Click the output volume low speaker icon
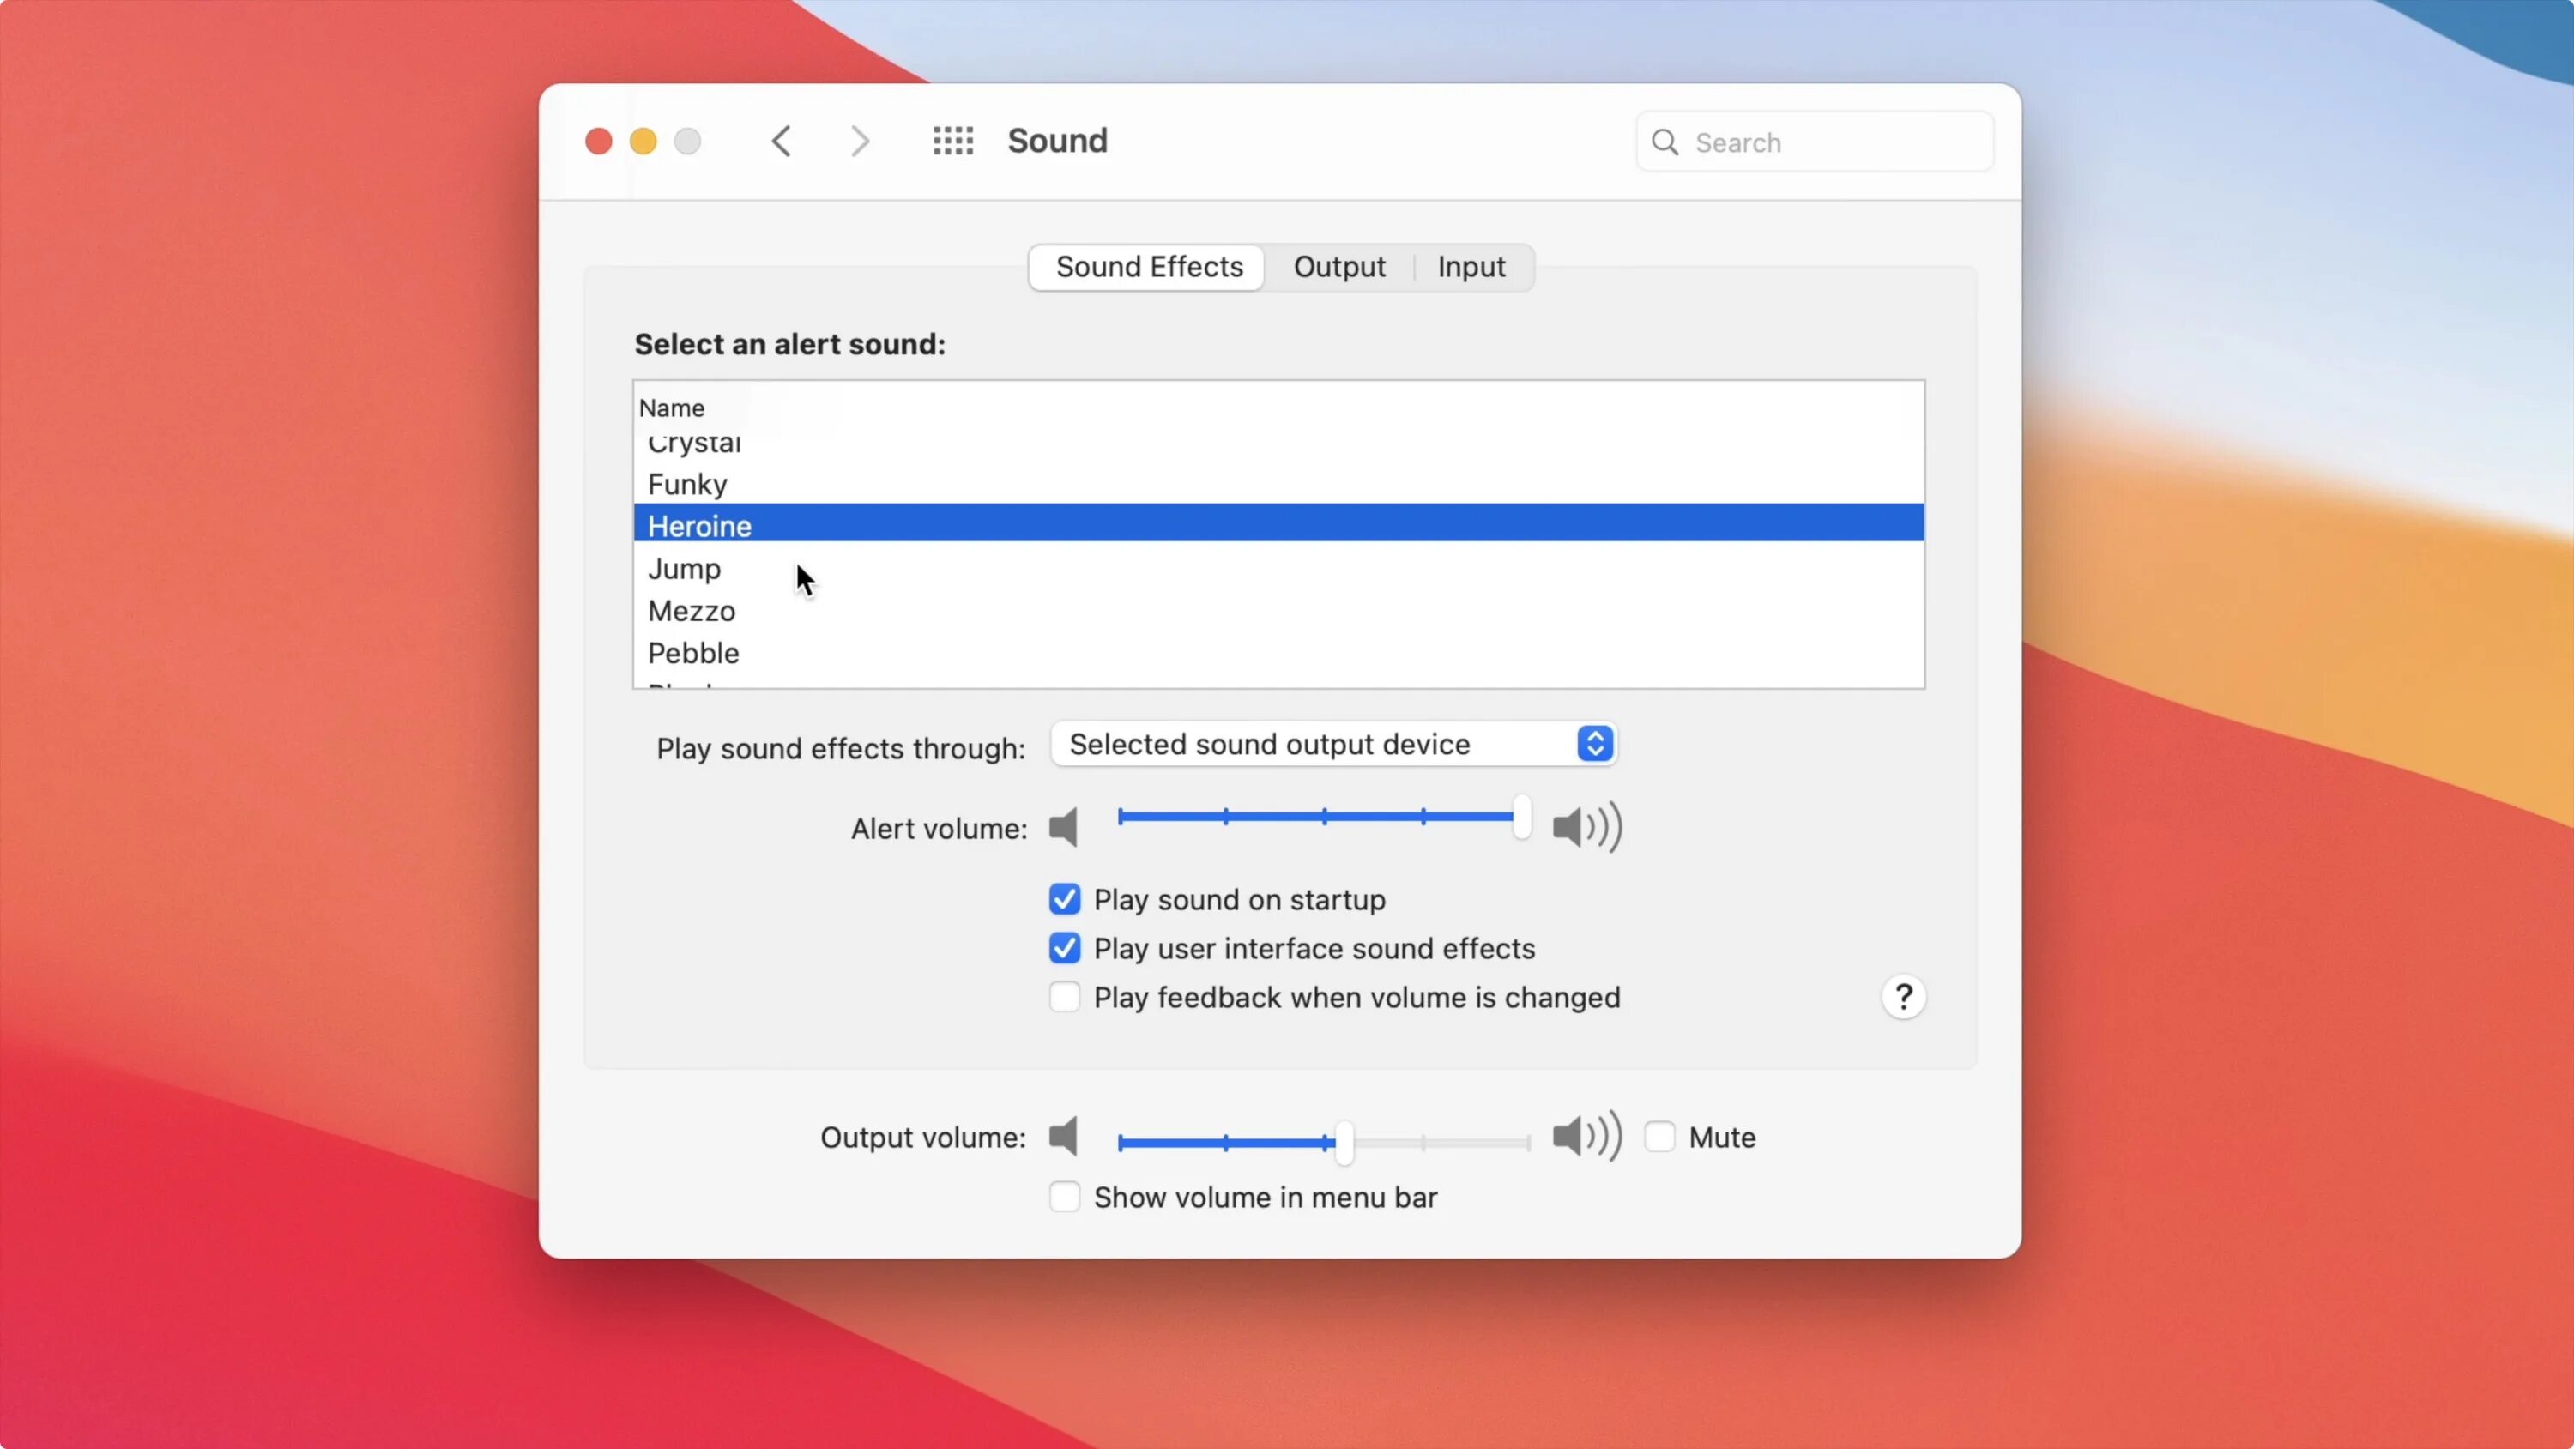The image size is (2574, 1449). pyautogui.click(x=1064, y=1136)
